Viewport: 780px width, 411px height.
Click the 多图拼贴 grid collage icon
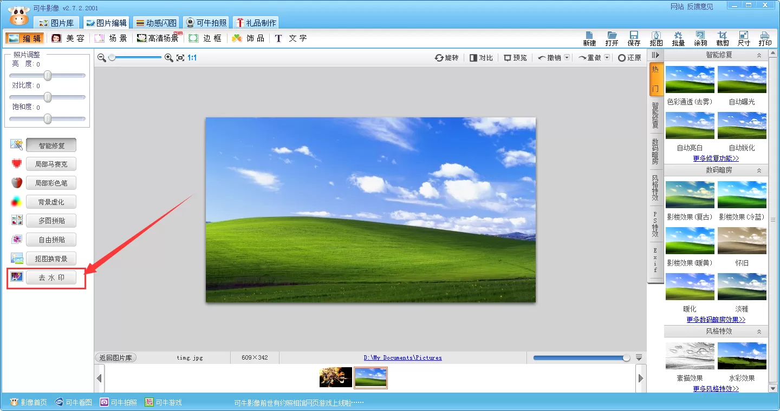(17, 221)
